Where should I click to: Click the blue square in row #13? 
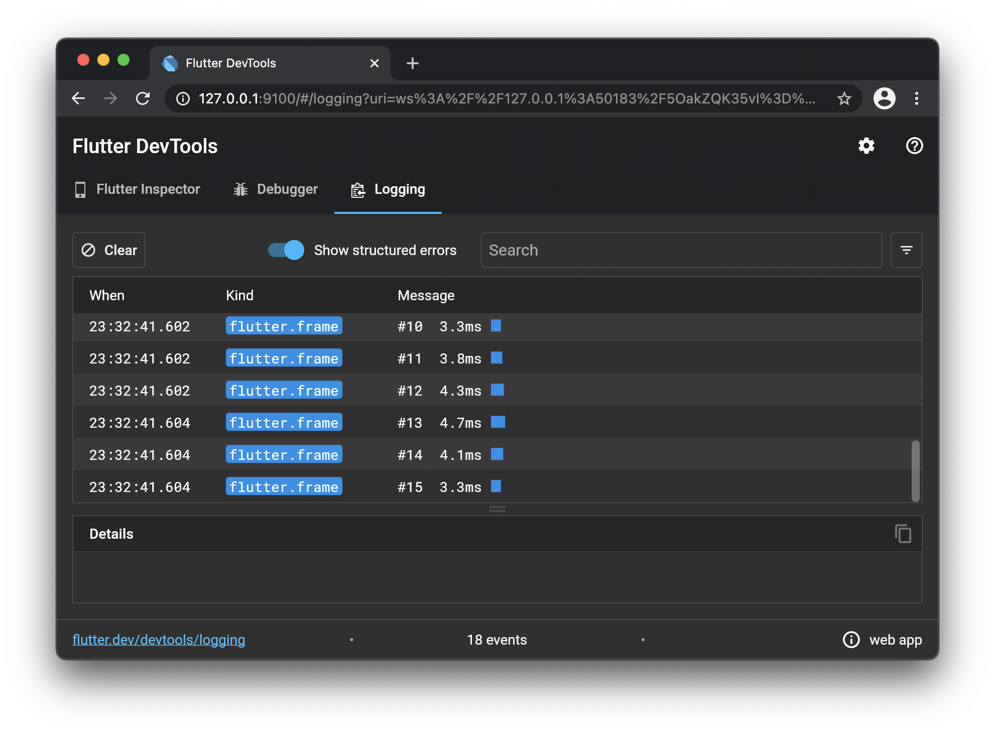pyautogui.click(x=498, y=422)
